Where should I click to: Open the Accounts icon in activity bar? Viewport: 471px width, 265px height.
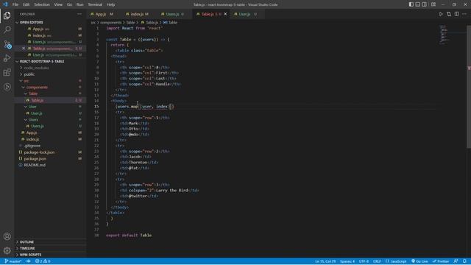click(7, 236)
